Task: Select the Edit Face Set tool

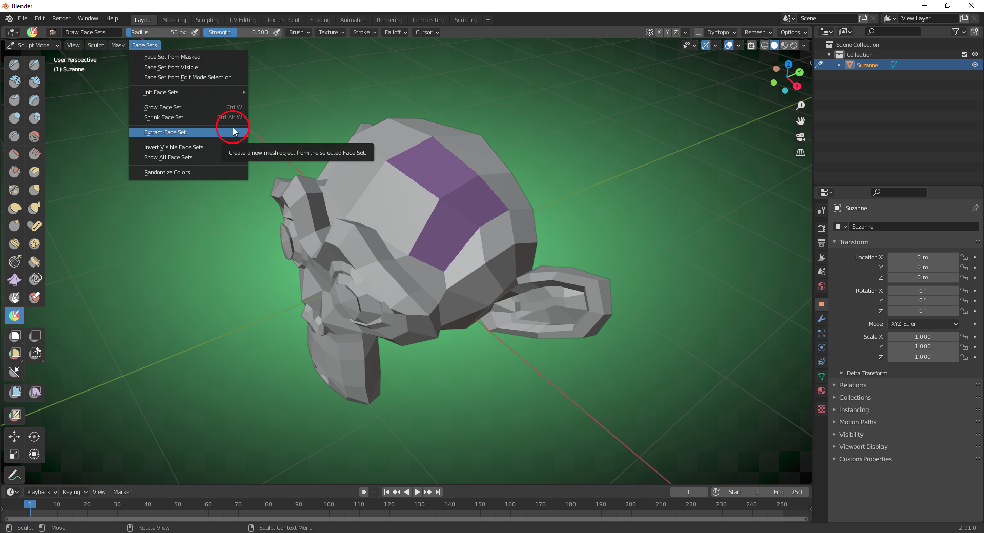Action: point(14,415)
